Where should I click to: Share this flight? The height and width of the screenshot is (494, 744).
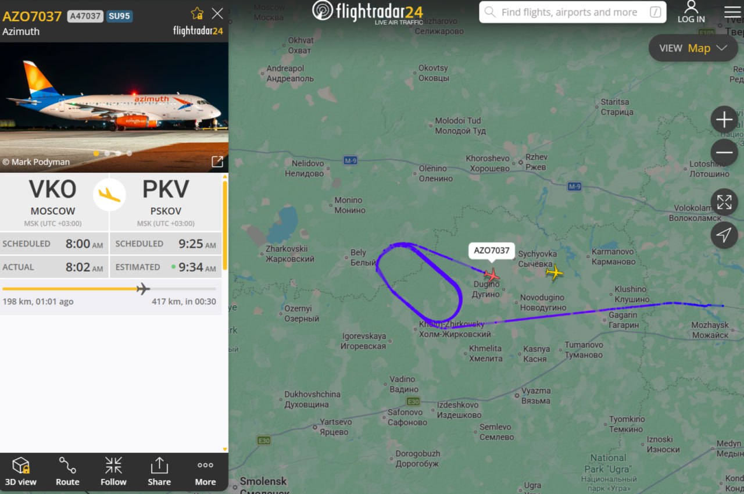(x=159, y=471)
